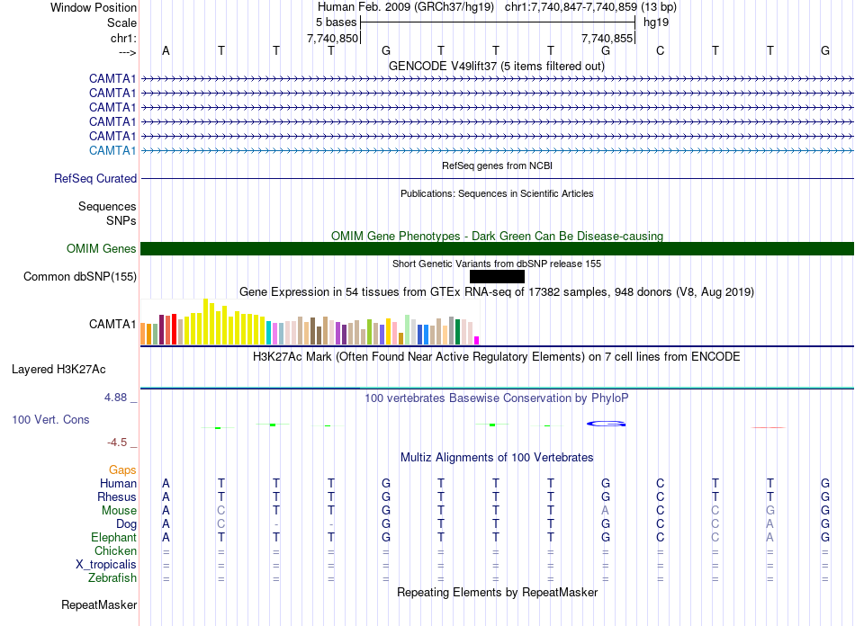Select the Zebrafish alignment row label
855x626 pixels.
click(112, 577)
